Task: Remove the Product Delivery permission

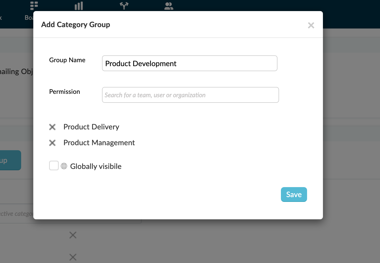Action: [52, 127]
